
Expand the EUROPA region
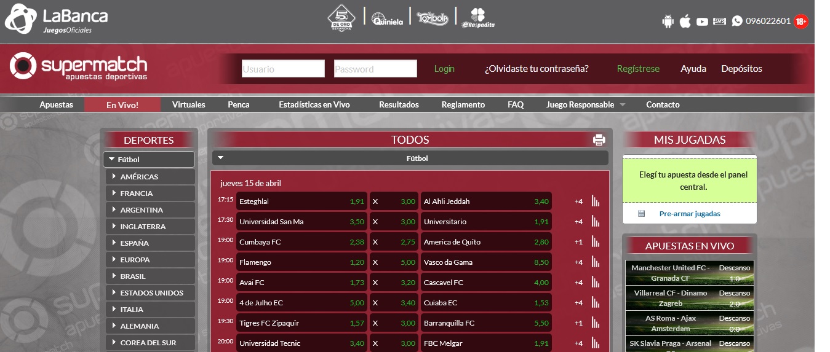[x=150, y=259]
